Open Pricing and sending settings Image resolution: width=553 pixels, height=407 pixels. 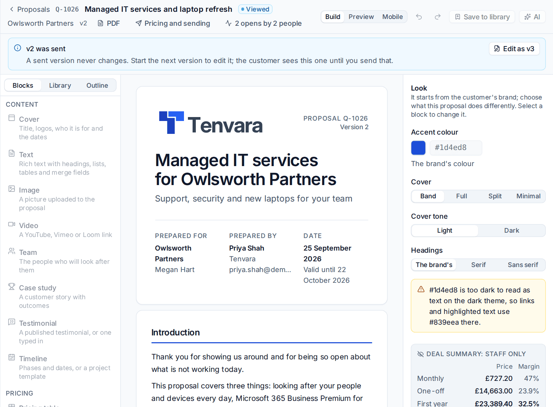tap(173, 23)
